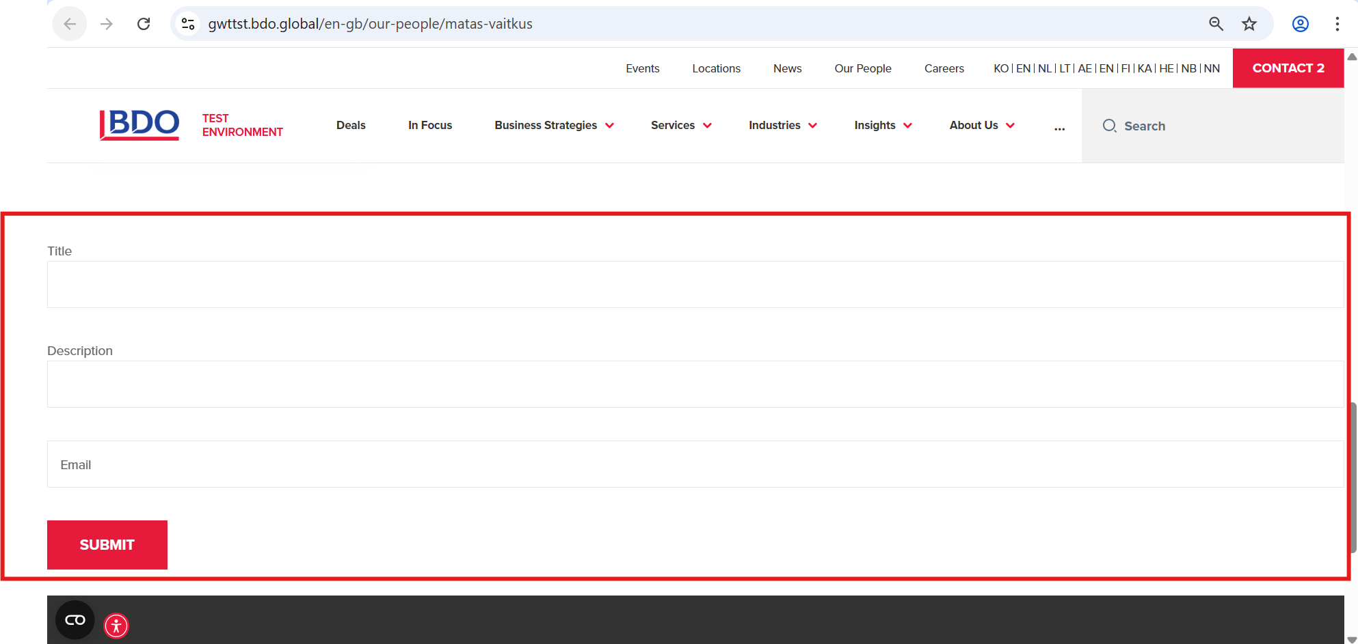Click into the site Search field
This screenshot has height=644, width=1358.
(1212, 126)
